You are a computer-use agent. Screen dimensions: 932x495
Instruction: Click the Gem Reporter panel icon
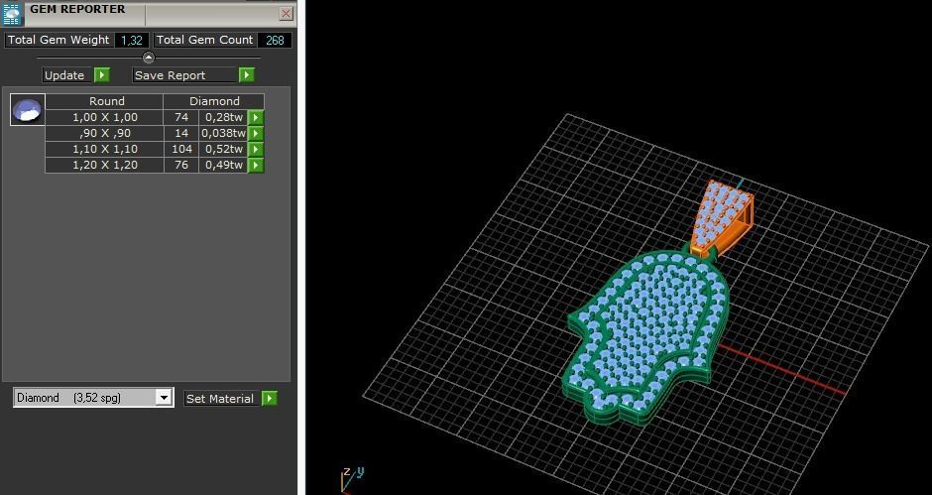(12, 13)
